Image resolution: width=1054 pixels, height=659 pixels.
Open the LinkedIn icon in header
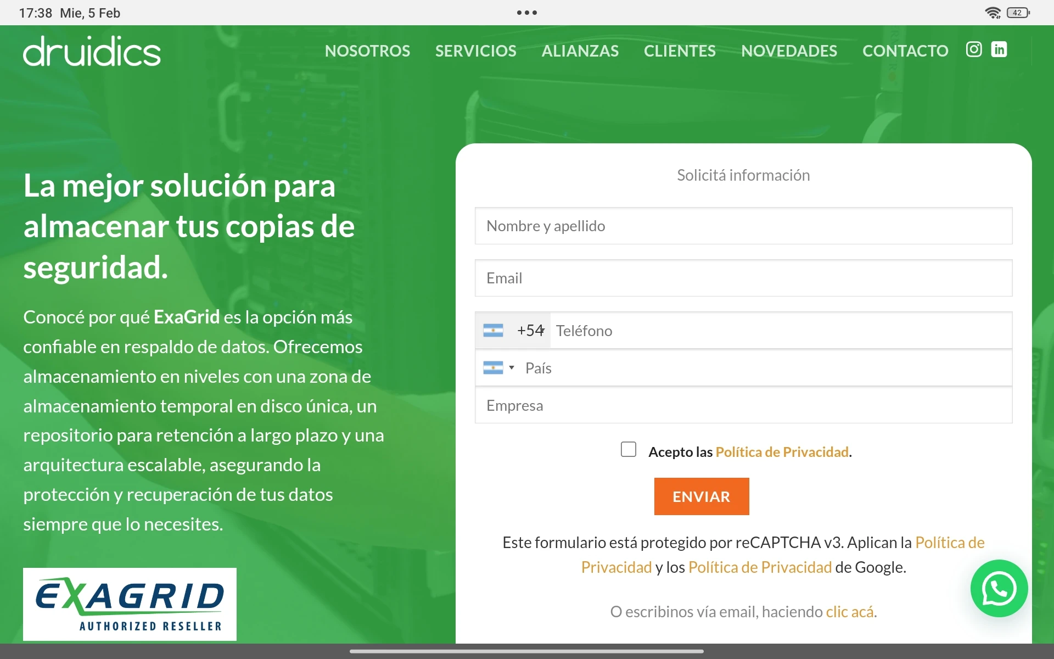999,49
